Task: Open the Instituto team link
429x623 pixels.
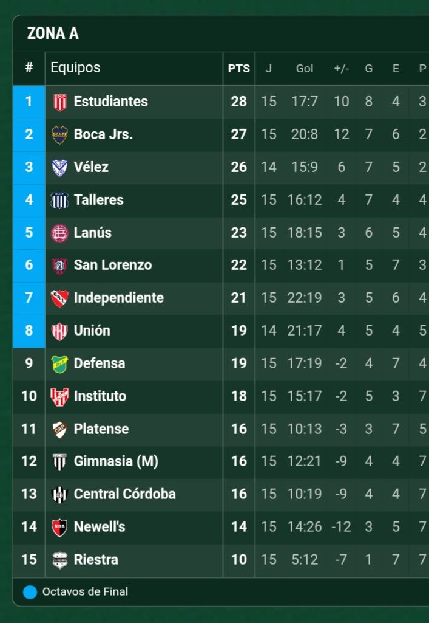Action: [x=100, y=396]
